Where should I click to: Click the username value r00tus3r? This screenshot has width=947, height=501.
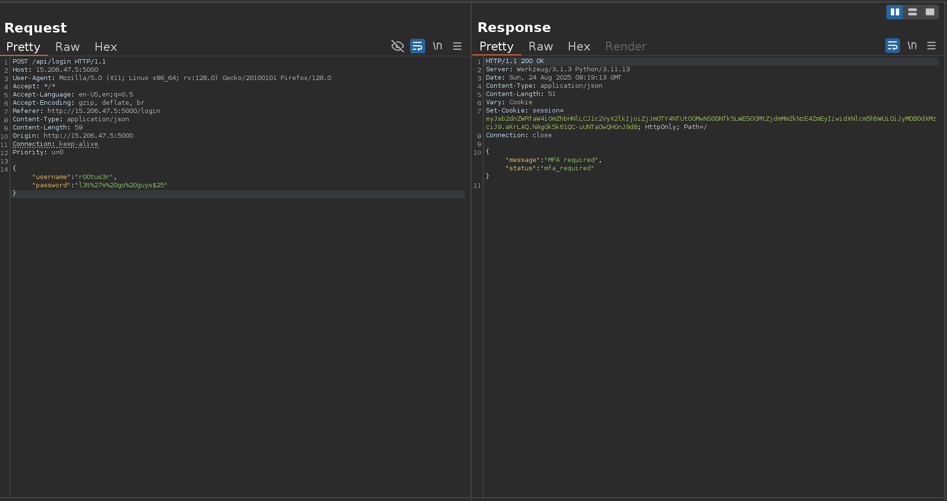(x=95, y=177)
